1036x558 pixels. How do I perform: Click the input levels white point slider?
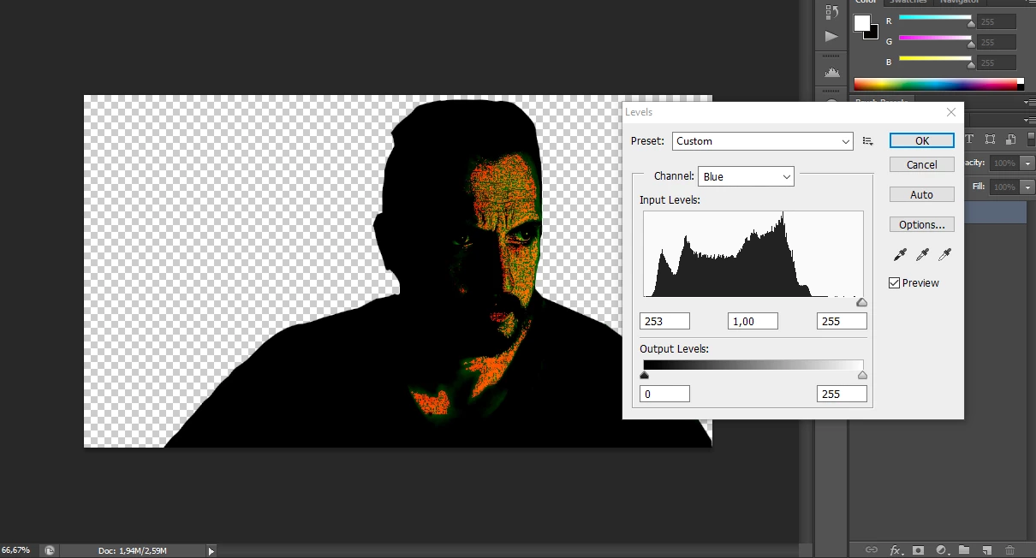tap(862, 302)
